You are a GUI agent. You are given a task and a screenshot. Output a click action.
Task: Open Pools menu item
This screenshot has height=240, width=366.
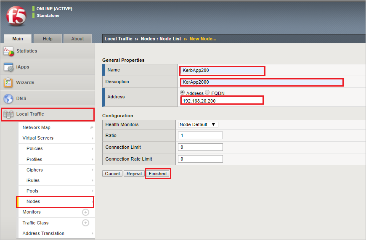[57, 191]
